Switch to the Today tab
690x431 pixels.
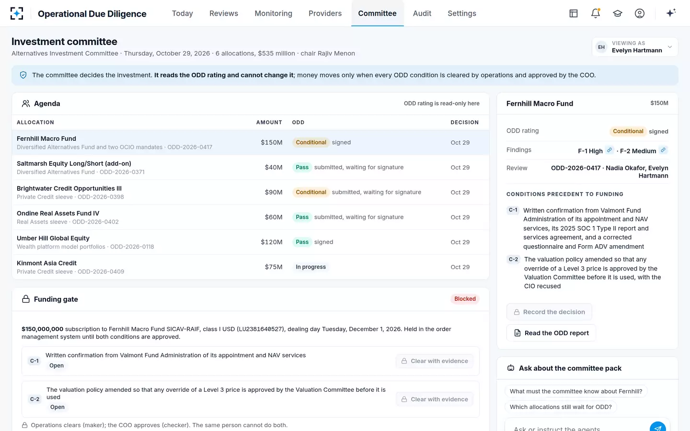click(x=183, y=13)
